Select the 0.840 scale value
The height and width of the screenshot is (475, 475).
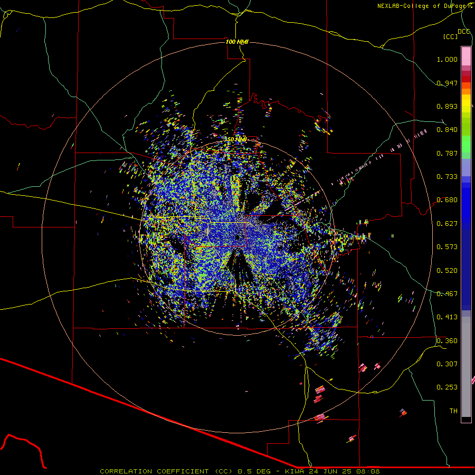[447, 130]
